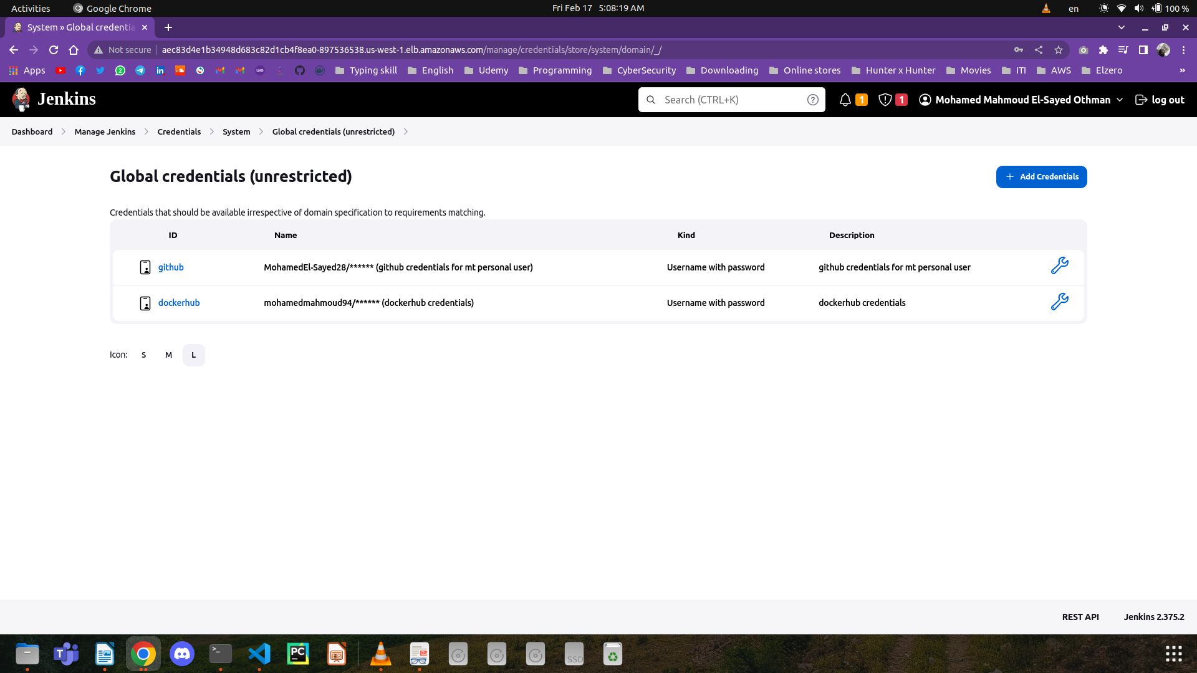Open Visual Studio Code from the dock
1197x673 pixels.
(x=259, y=654)
